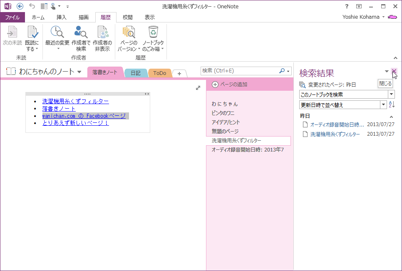Click page icon beside オーディオ録音開始日時 result
This screenshot has height=271, width=402.
(x=305, y=124)
